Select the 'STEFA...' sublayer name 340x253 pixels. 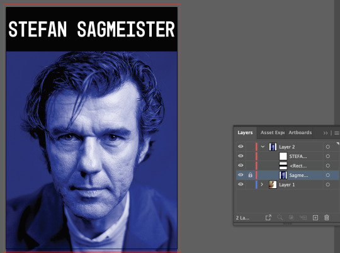click(x=298, y=156)
